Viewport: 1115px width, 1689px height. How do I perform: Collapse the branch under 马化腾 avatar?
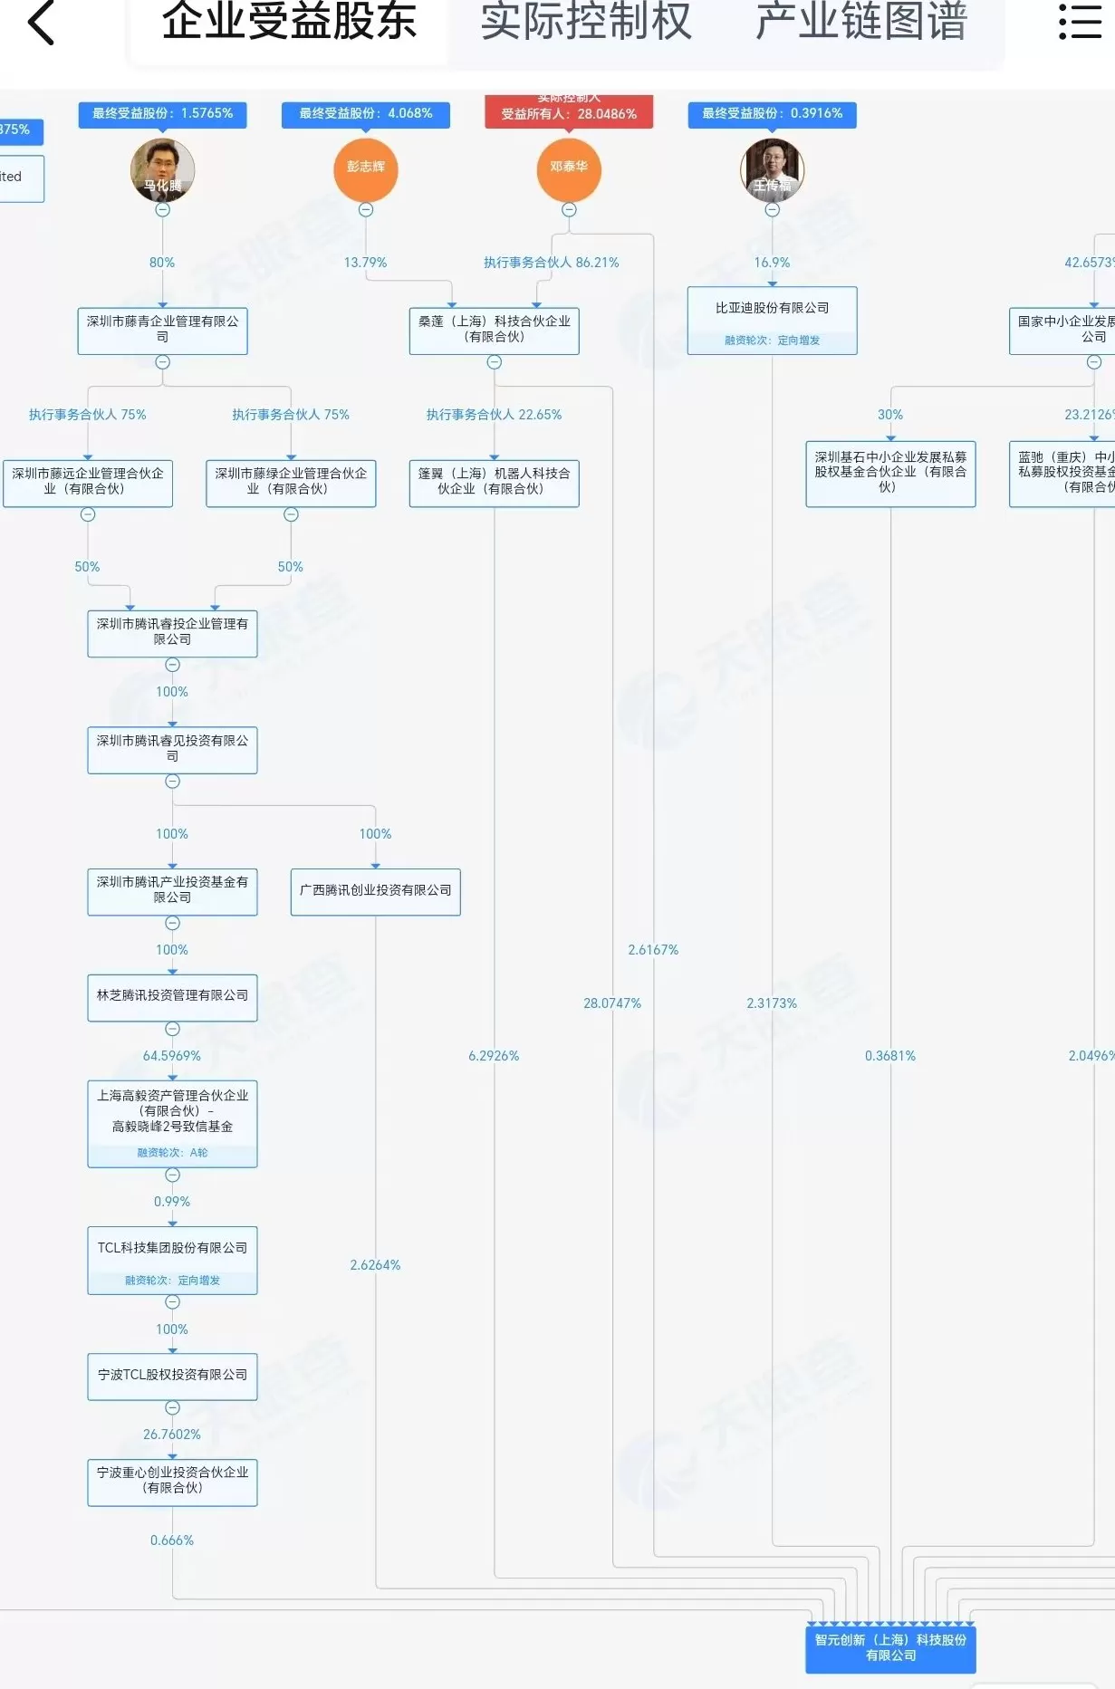(x=163, y=210)
